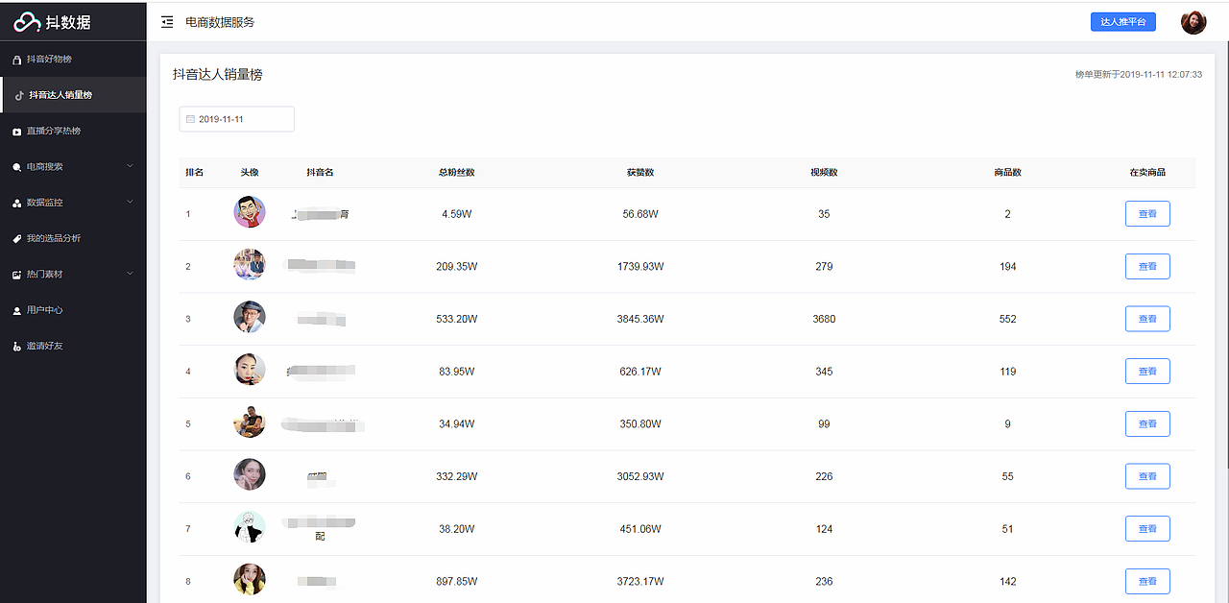
Task: Expand the 数据监控 submenu arrow
Action: pos(130,202)
